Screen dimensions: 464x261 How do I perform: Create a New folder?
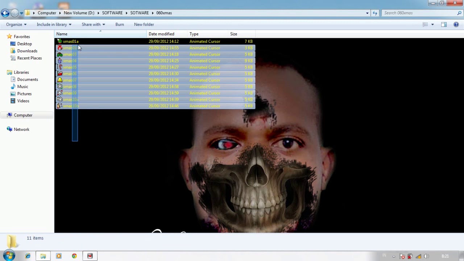click(x=144, y=24)
